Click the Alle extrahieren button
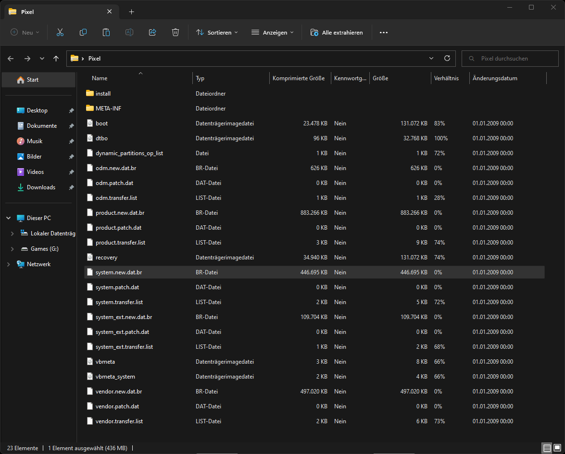 337,32
